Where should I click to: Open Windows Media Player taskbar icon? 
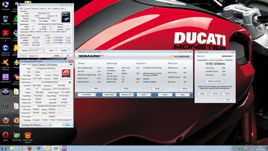(21, 148)
